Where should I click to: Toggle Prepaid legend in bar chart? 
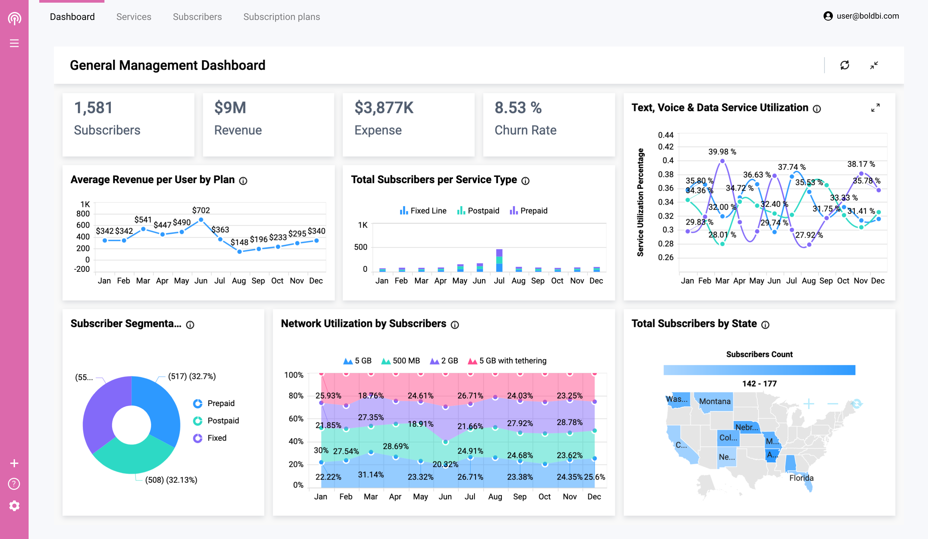(x=529, y=211)
